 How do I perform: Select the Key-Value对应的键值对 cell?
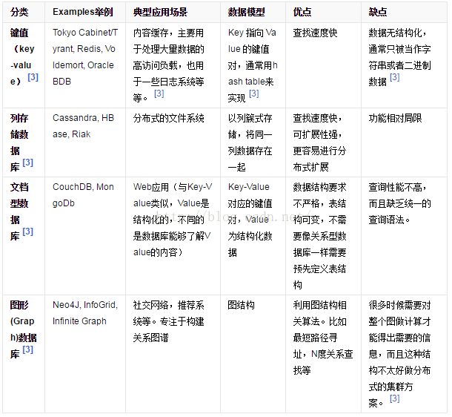pos(253,236)
